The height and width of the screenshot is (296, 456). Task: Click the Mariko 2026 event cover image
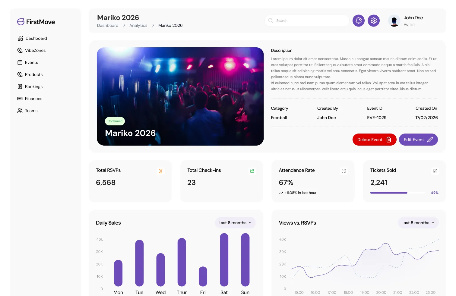[180, 96]
